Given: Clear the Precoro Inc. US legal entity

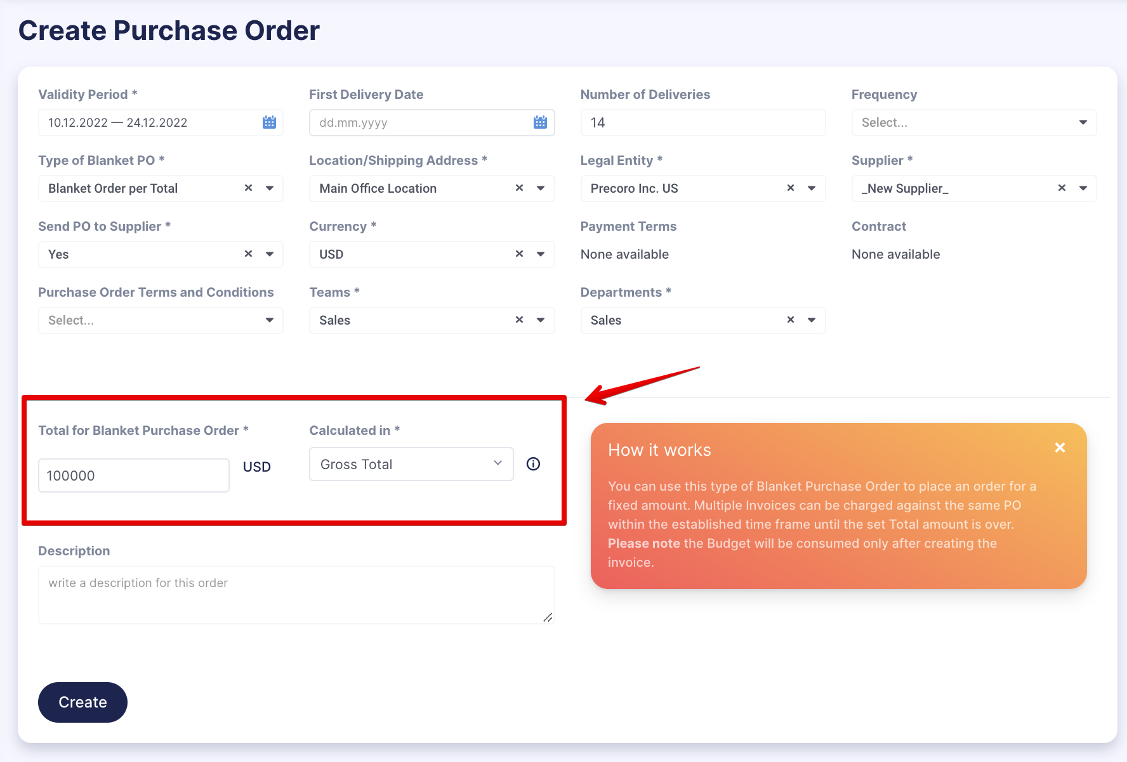Looking at the screenshot, I should click(x=790, y=188).
